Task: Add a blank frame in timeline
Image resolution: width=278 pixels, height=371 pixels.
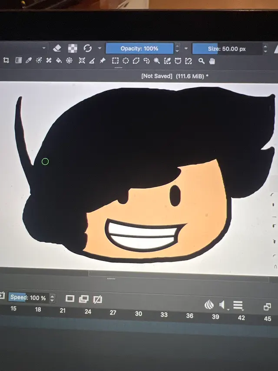Action: (x=70, y=298)
